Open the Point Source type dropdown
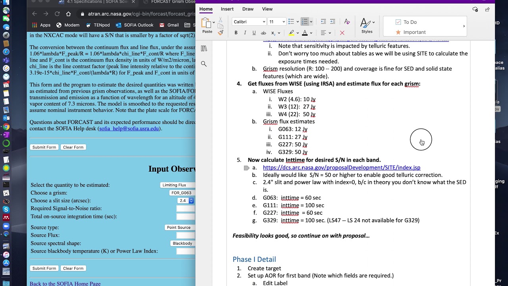The width and height of the screenshot is (508, 286). click(180, 228)
